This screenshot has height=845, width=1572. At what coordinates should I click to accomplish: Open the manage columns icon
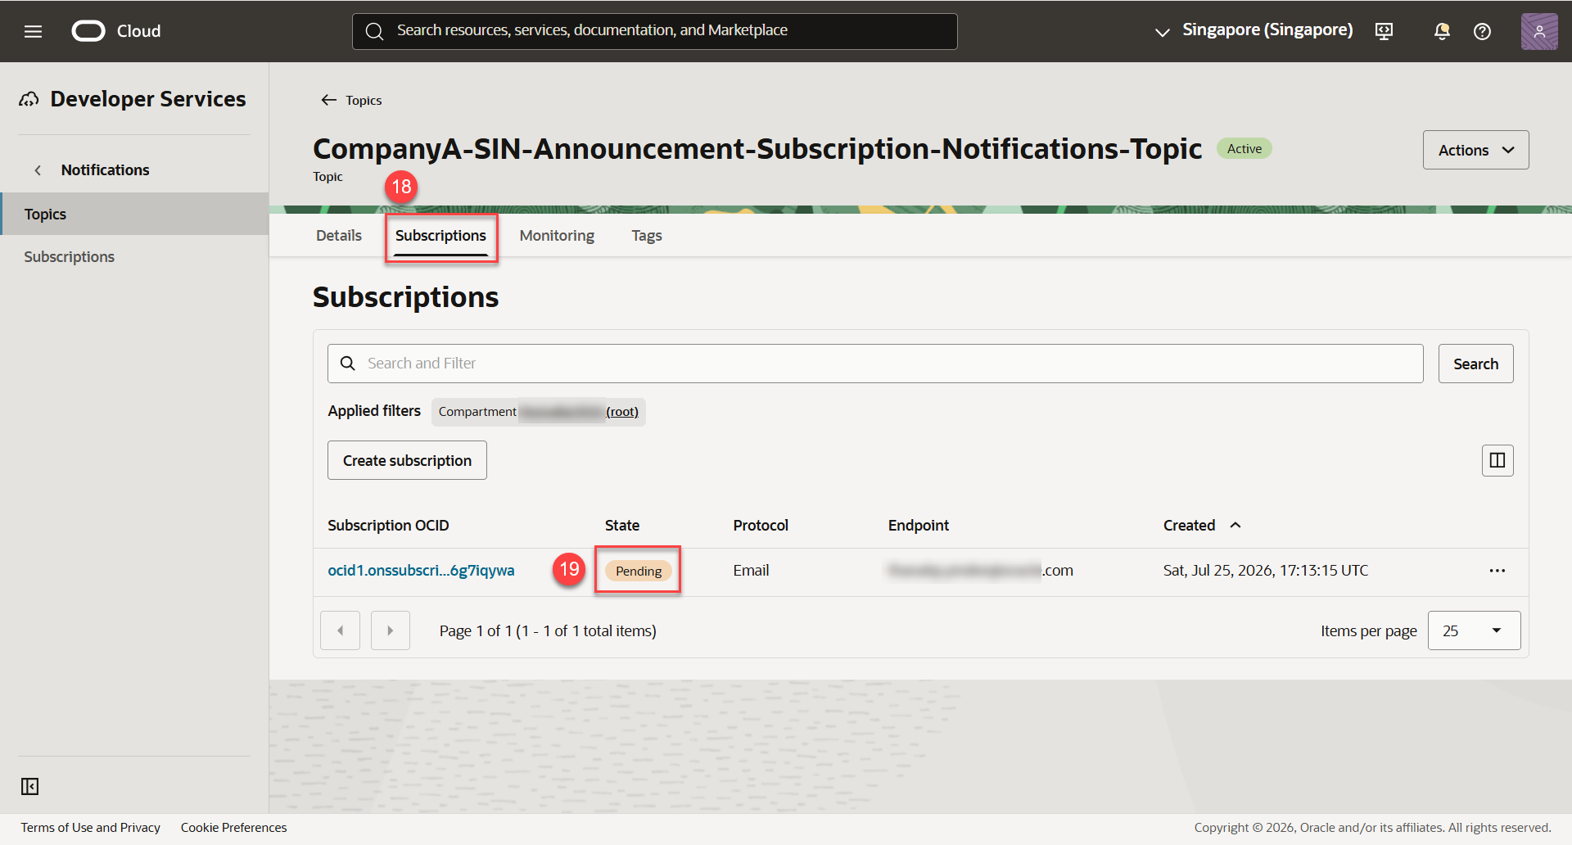1497,460
